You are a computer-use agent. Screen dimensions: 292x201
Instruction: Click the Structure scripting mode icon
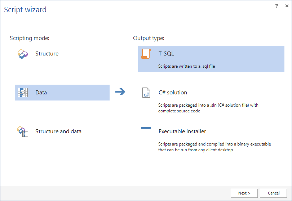click(23, 54)
